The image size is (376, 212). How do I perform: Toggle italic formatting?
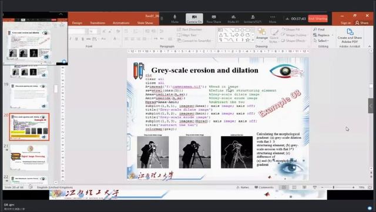tap(70, 39)
